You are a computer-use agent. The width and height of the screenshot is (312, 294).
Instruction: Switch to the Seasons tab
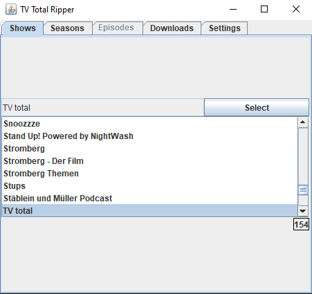(68, 28)
